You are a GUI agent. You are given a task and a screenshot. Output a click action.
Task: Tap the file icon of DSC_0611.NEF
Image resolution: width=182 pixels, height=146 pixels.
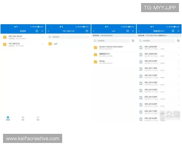(141, 69)
